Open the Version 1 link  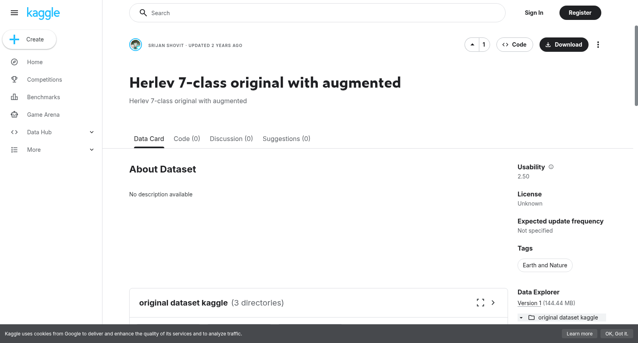click(x=530, y=303)
